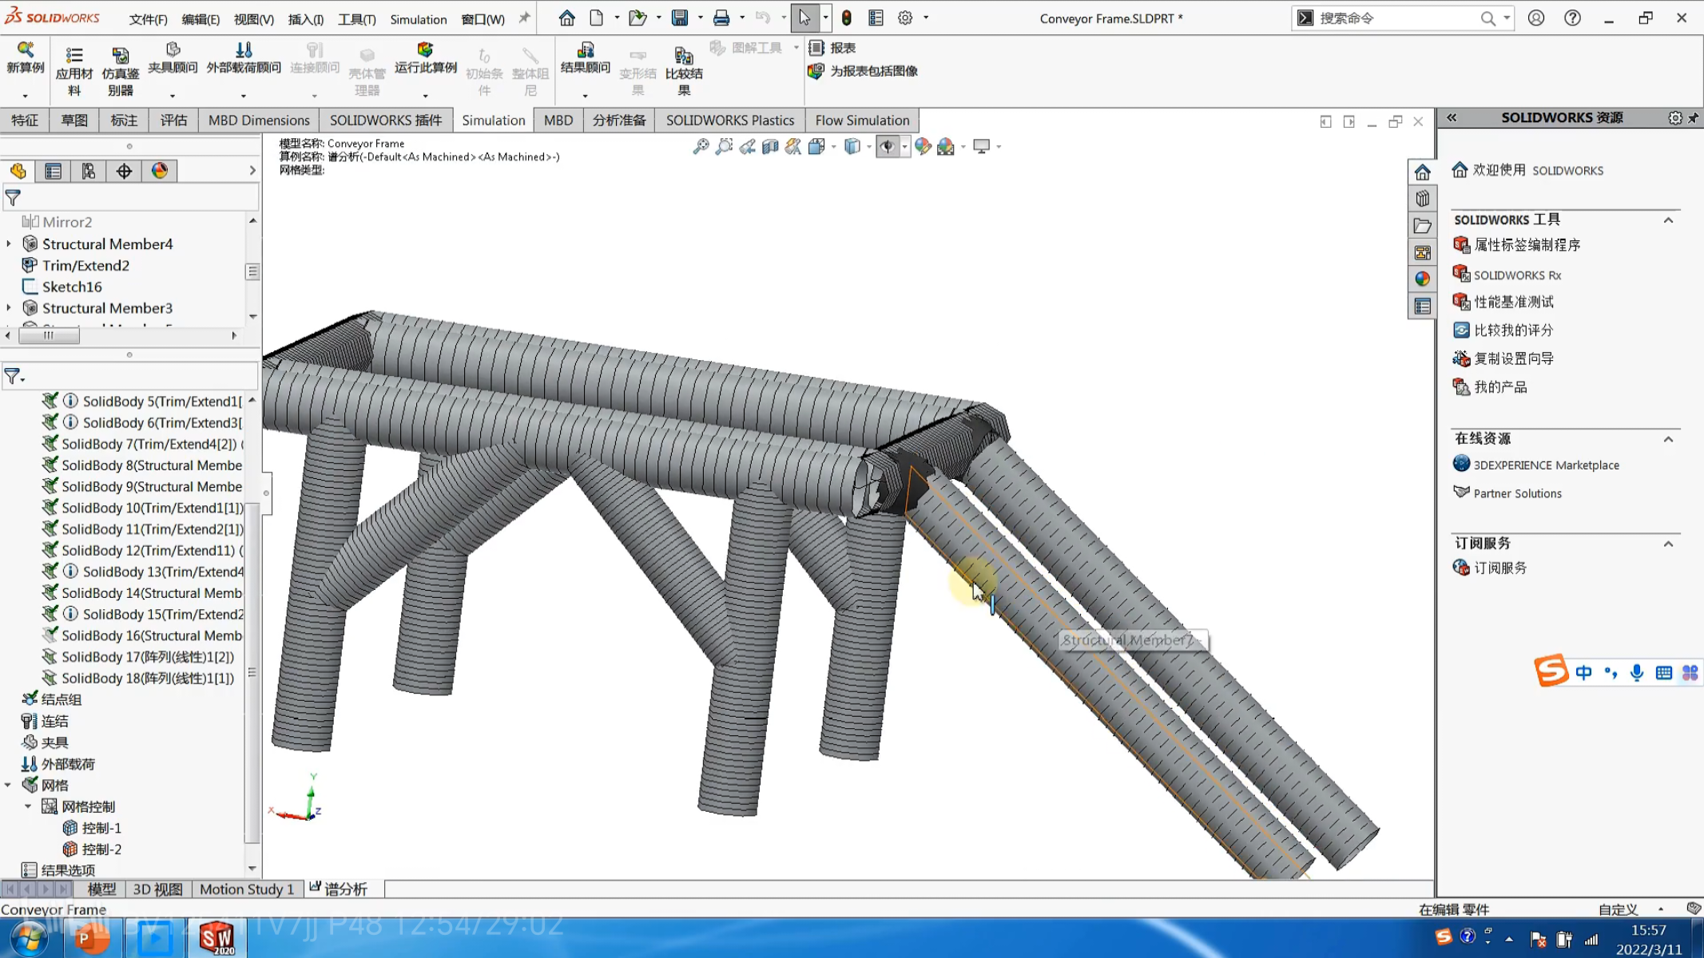Image resolution: width=1704 pixels, height=958 pixels.
Task: Open Options gear in top toolbar
Action: tap(905, 18)
